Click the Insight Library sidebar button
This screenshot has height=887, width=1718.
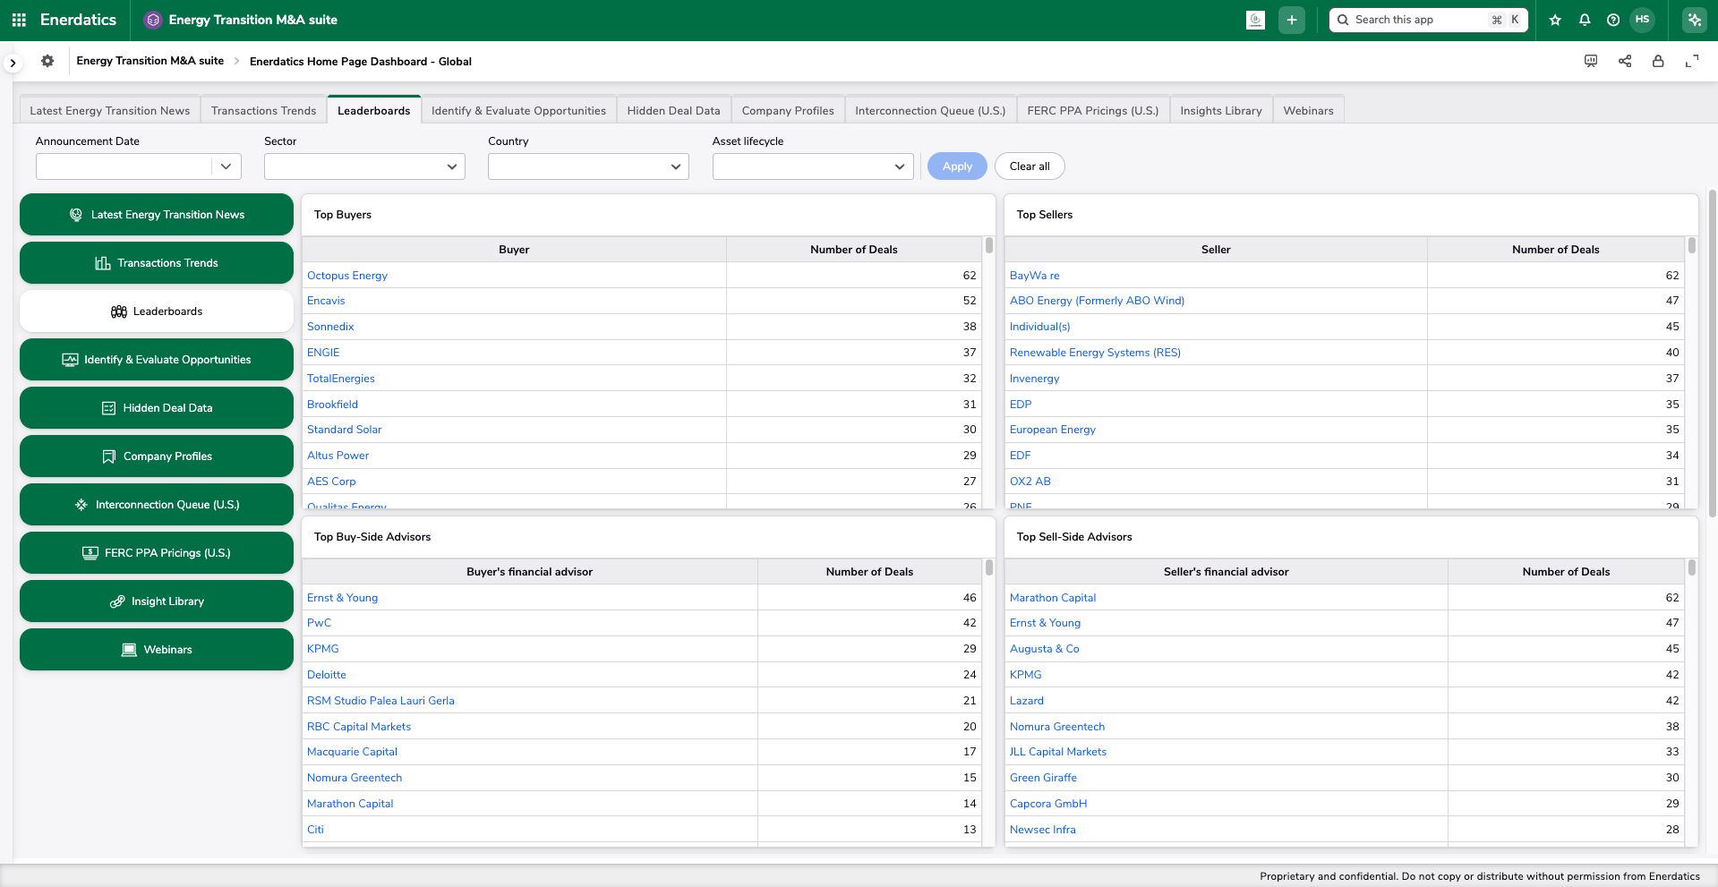[x=157, y=601]
